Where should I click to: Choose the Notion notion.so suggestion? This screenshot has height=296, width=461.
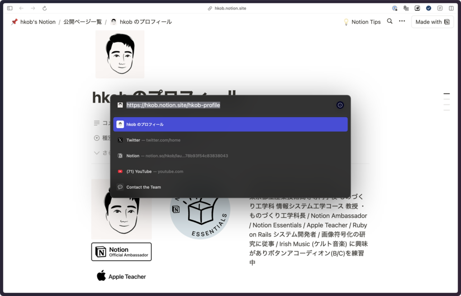tap(230, 156)
